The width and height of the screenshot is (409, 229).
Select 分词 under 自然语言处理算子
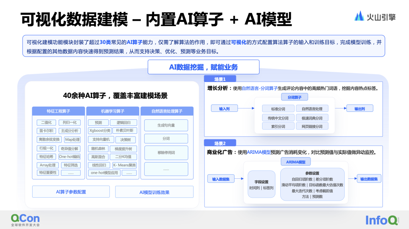166,138
